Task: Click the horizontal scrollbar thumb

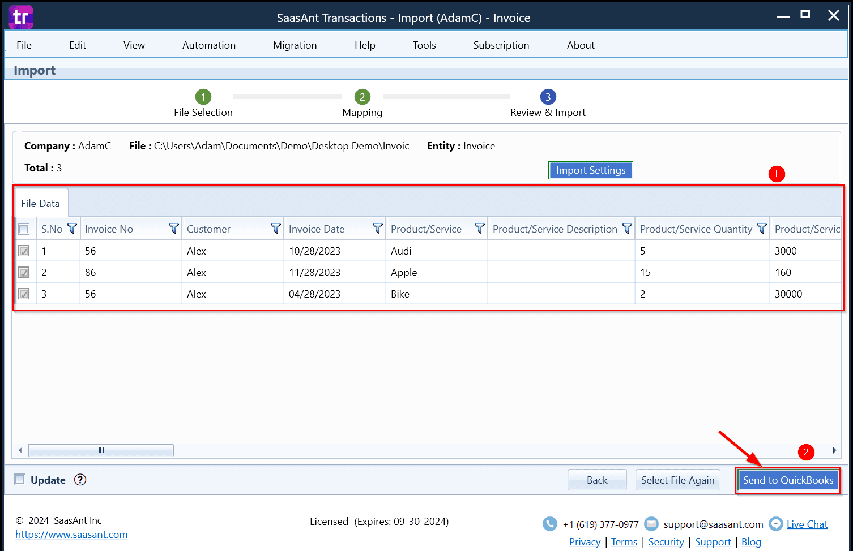Action: [101, 450]
